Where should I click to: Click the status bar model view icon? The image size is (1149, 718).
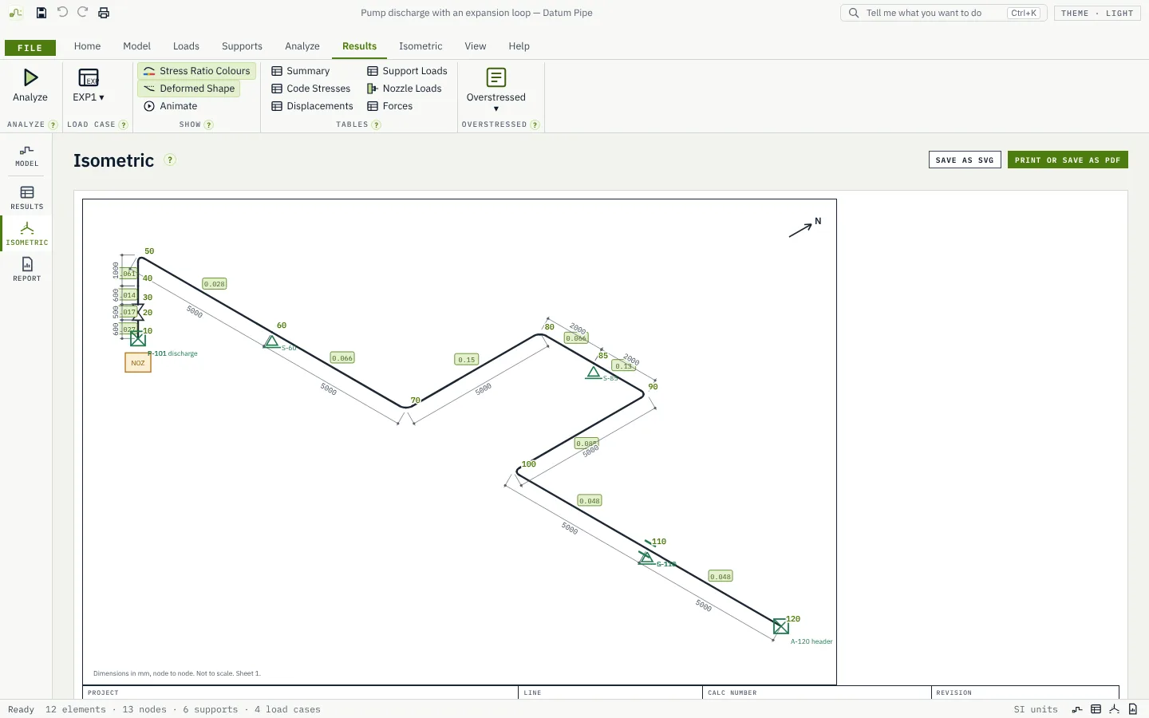(1077, 709)
